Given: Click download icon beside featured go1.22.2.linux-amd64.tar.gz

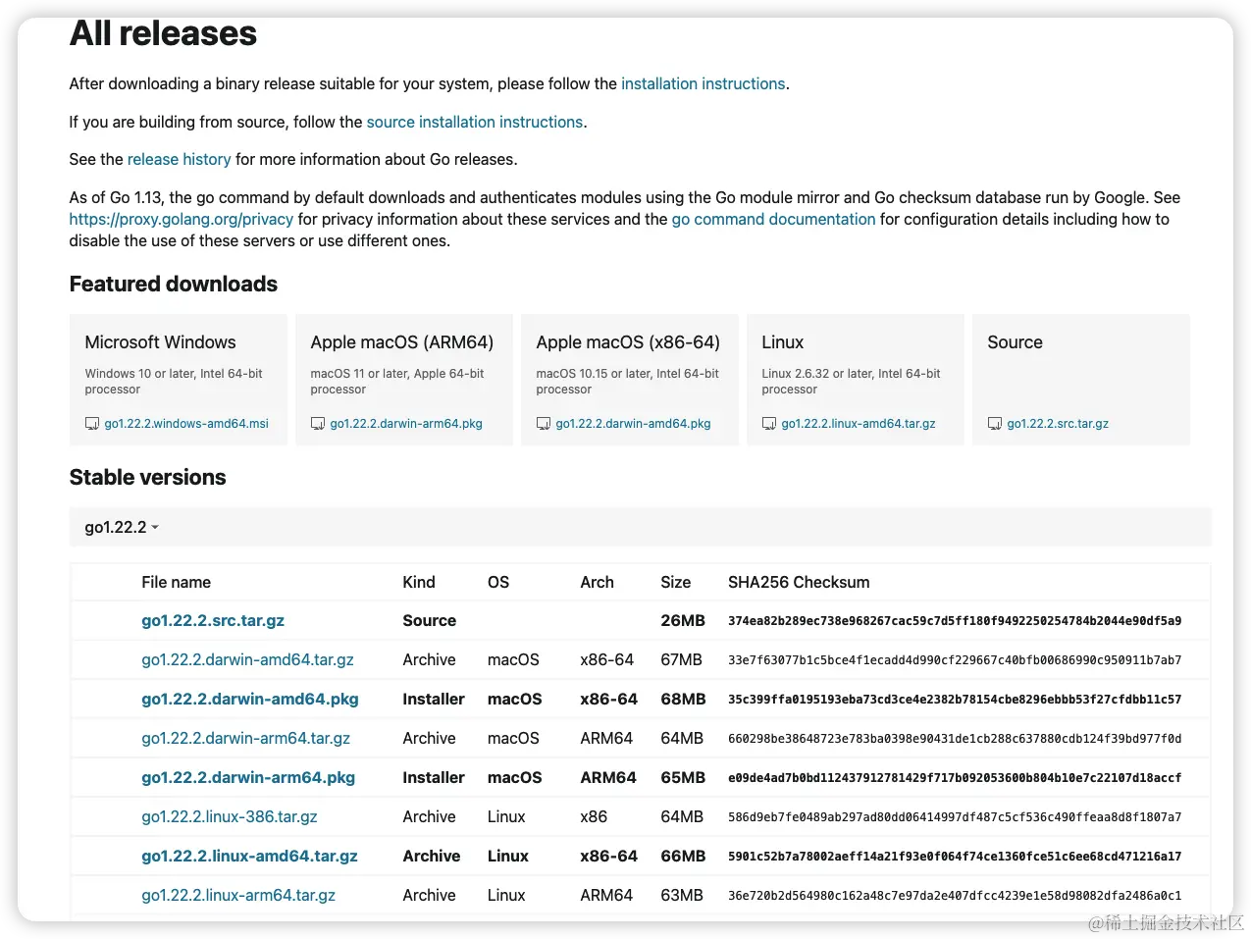Looking at the screenshot, I should click(769, 424).
